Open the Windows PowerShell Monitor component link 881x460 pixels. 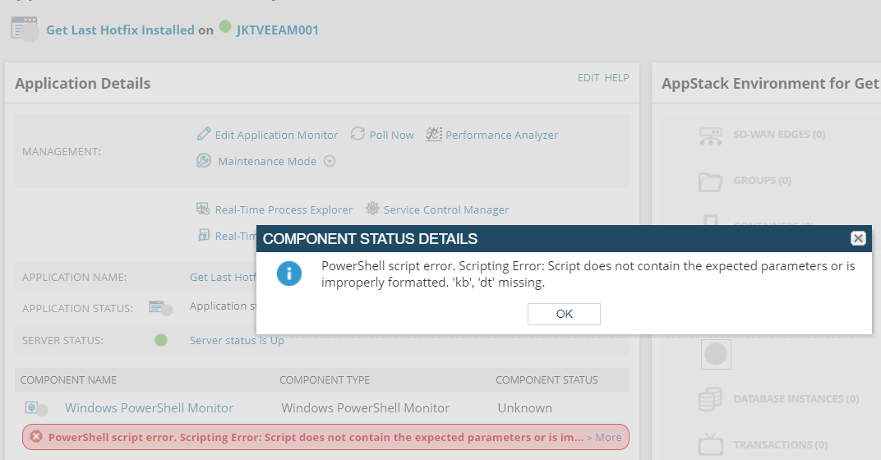[x=149, y=407]
